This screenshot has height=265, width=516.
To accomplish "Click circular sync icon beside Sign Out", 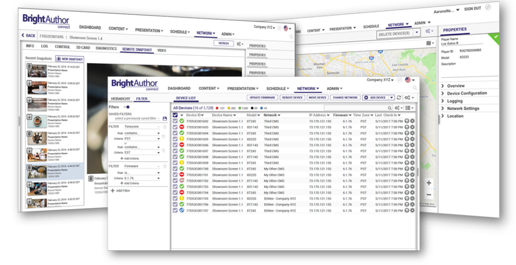I will point(488,7).
